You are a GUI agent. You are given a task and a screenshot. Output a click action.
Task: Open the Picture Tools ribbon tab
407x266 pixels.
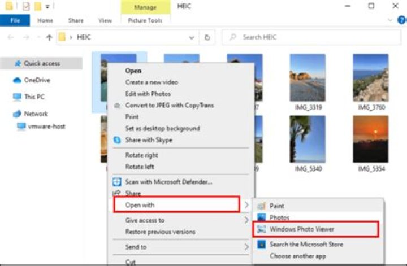coord(145,20)
